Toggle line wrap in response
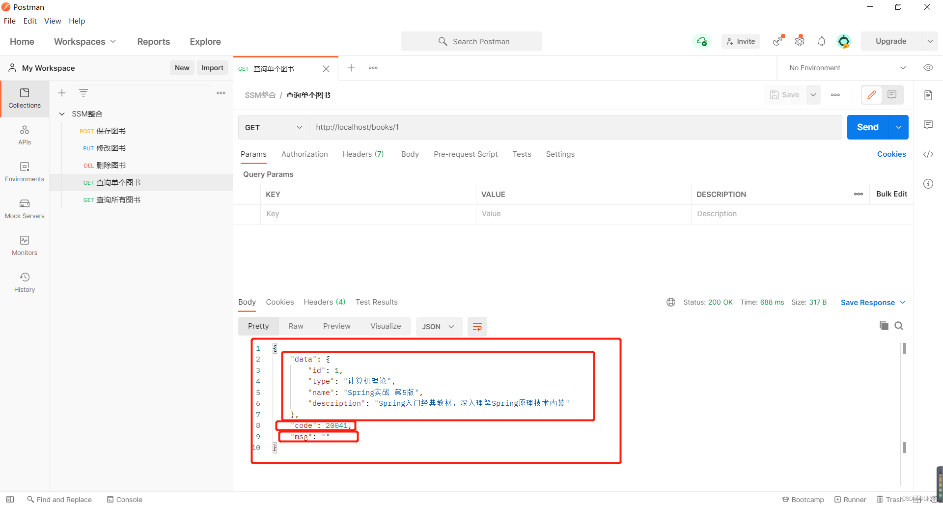 point(477,327)
